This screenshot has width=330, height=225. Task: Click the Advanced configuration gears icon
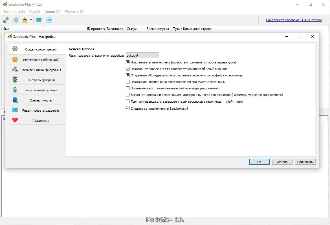pyautogui.click(x=15, y=69)
